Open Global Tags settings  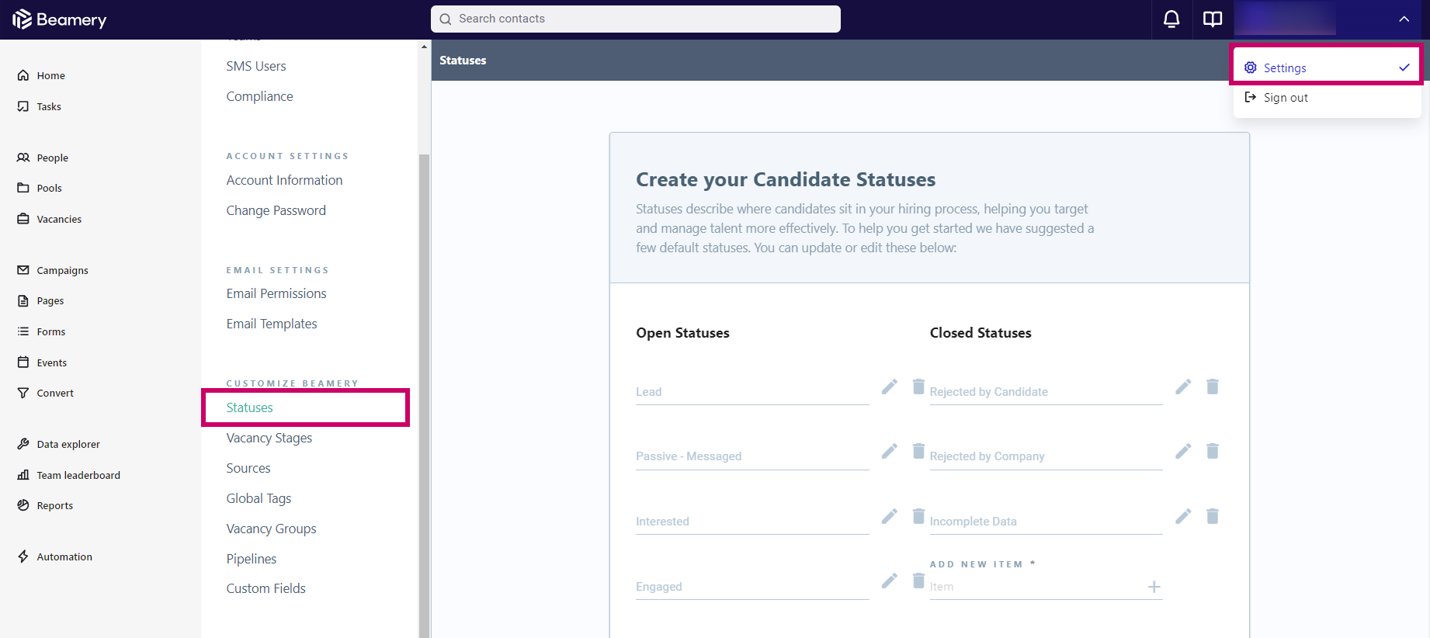pyautogui.click(x=259, y=498)
